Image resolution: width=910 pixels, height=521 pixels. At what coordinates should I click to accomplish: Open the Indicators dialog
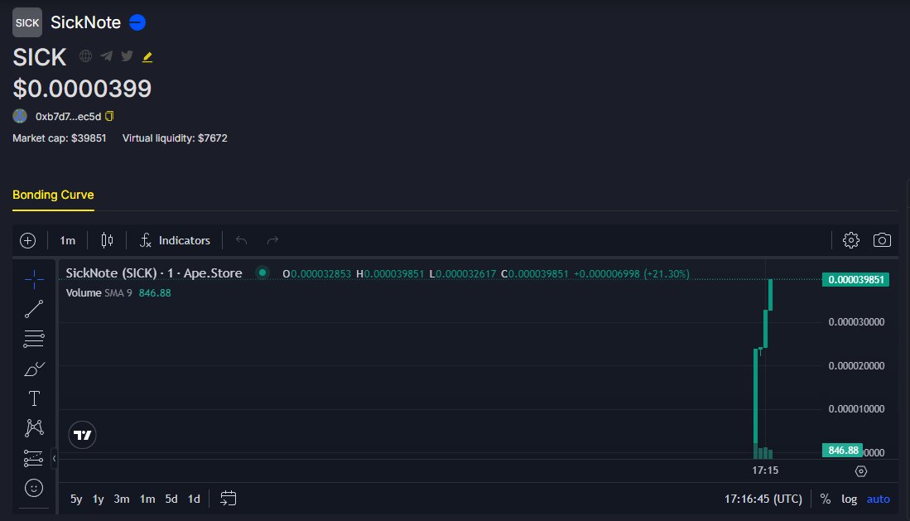tap(175, 240)
